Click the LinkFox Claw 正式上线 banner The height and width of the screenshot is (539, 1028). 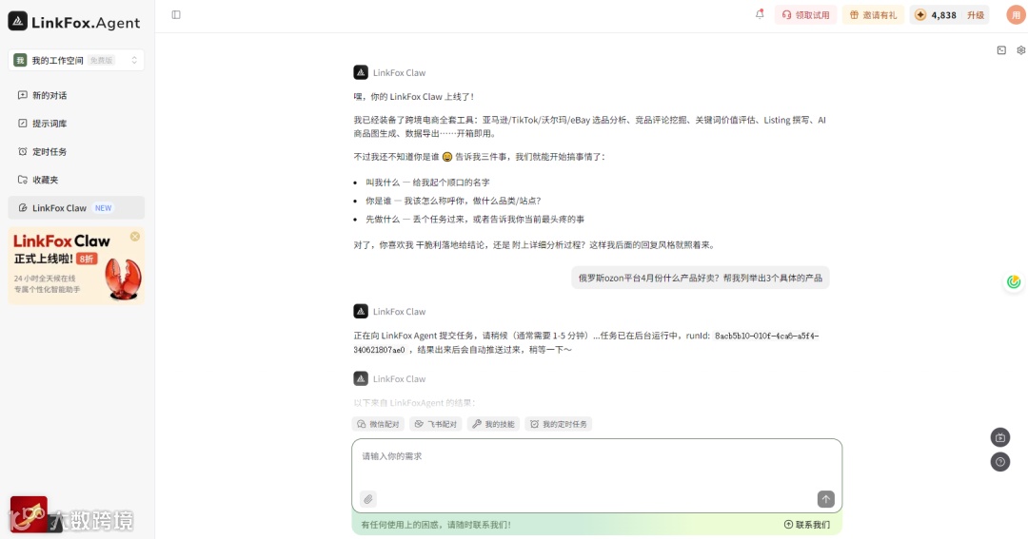click(x=76, y=265)
